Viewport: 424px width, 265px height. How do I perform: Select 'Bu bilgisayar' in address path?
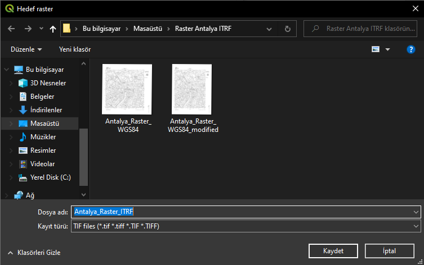click(101, 29)
